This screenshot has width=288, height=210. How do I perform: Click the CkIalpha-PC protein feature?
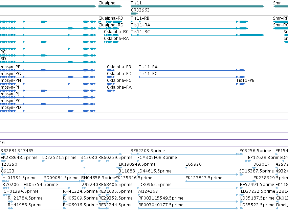click(x=111, y=84)
